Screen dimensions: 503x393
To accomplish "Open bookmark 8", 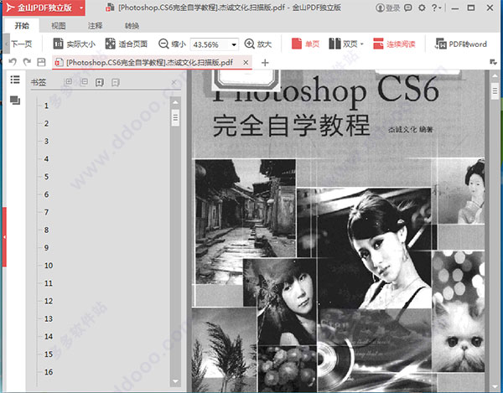I will pyautogui.click(x=46, y=230).
